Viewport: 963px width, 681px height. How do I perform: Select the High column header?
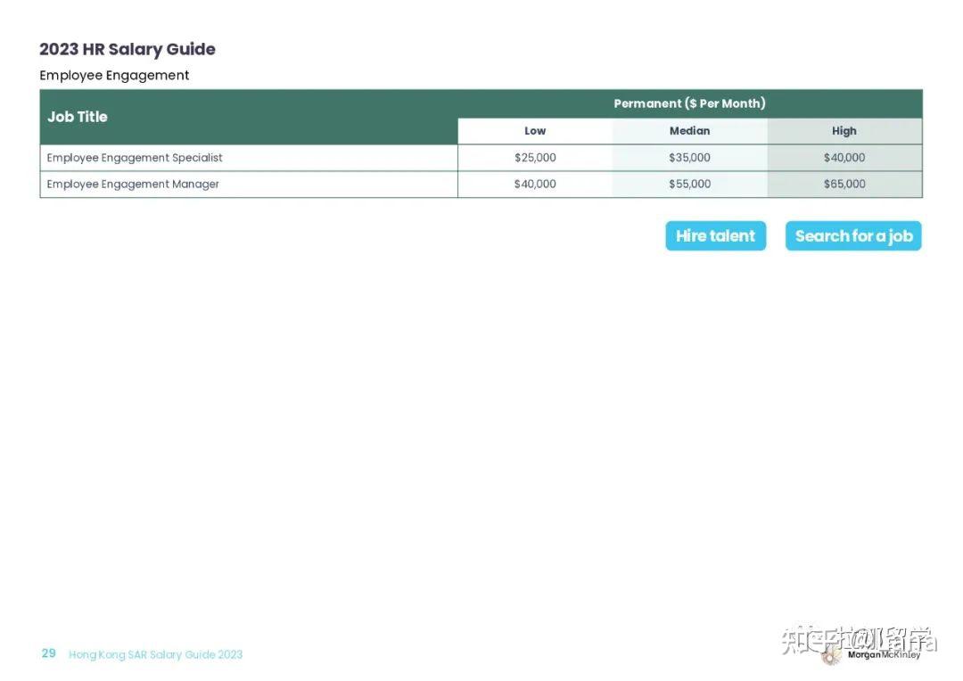pyautogui.click(x=844, y=131)
